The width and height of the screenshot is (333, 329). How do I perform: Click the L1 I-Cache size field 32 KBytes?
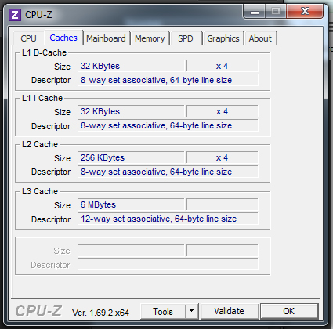tap(131, 111)
